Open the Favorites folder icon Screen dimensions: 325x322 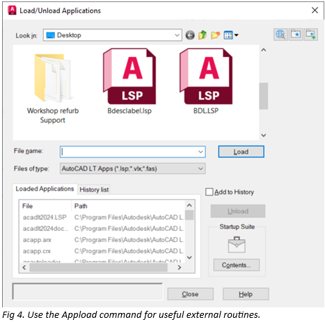click(x=296, y=35)
